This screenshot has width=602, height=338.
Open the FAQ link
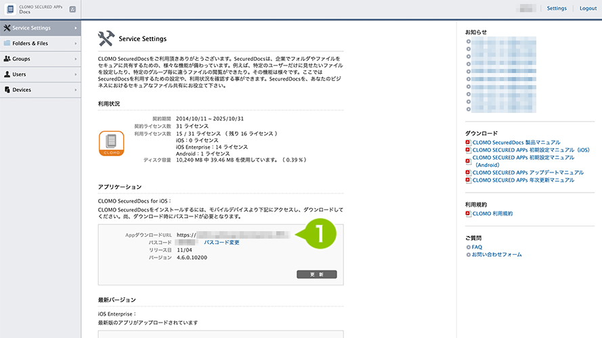[477, 247]
